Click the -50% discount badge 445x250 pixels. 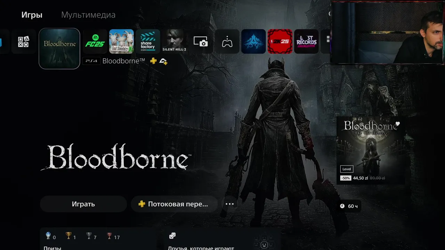(346, 178)
